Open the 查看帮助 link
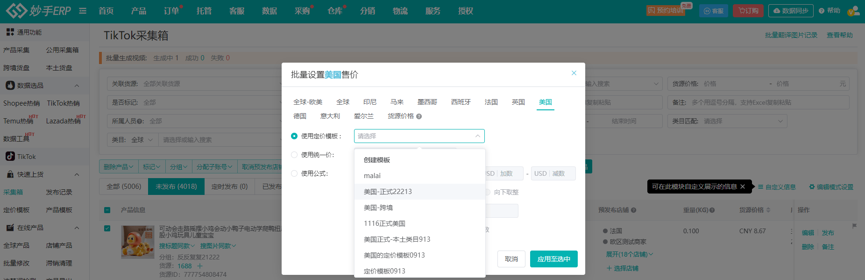865x280 pixels. click(840, 35)
